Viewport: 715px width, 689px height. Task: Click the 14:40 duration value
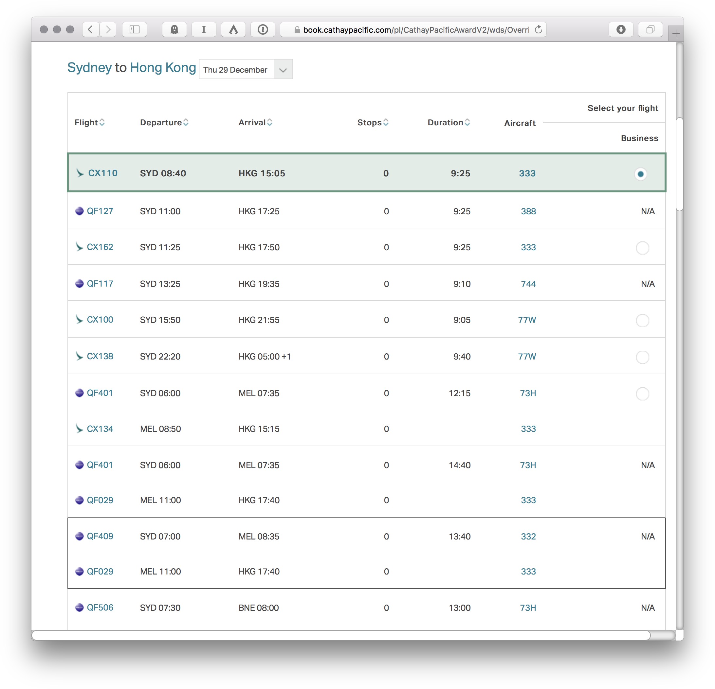pyautogui.click(x=460, y=465)
